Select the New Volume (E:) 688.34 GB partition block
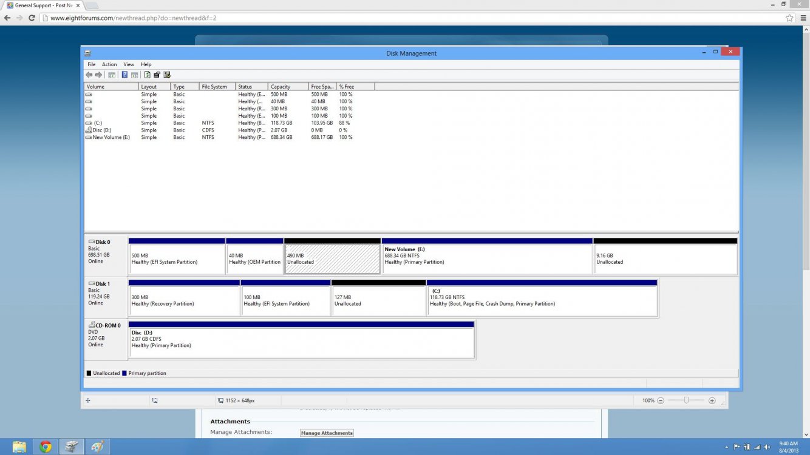 tap(487, 256)
